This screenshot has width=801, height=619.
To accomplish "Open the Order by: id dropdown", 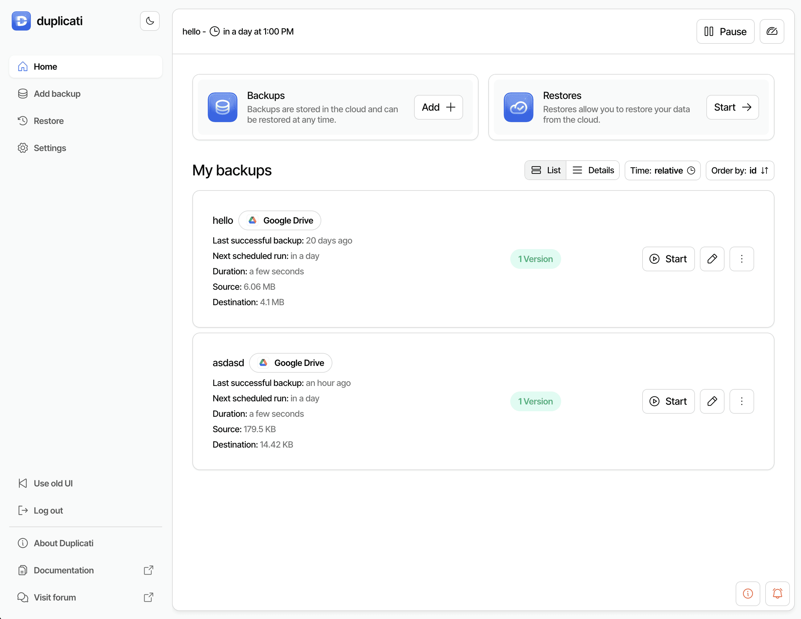I will pyautogui.click(x=739, y=170).
